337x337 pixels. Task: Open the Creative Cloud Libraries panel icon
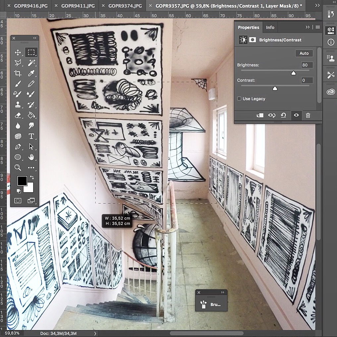(x=330, y=92)
